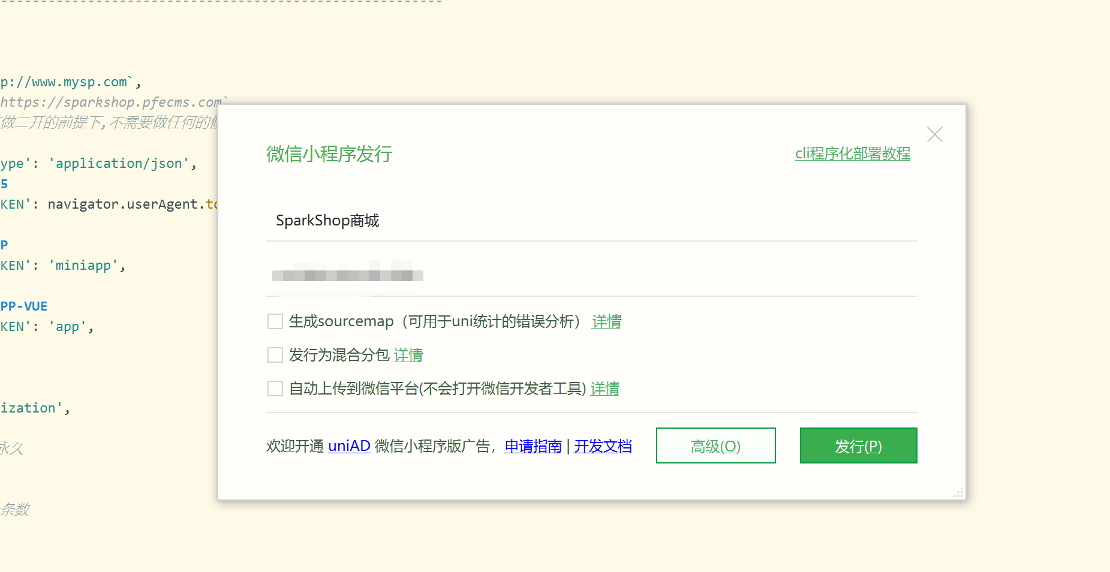Open the uniAD link

349,446
